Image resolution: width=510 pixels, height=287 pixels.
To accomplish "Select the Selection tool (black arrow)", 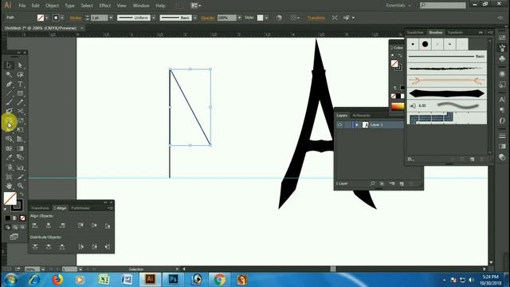I will (9, 65).
